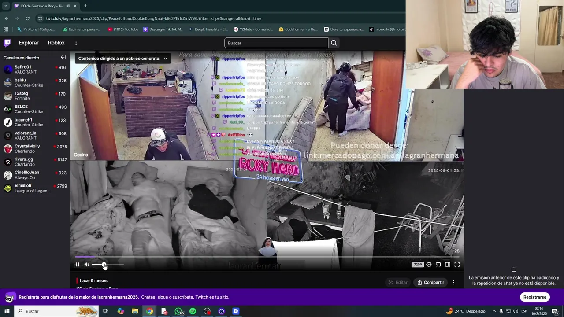
Task: Click the Registrarse button
Action: tap(534, 297)
